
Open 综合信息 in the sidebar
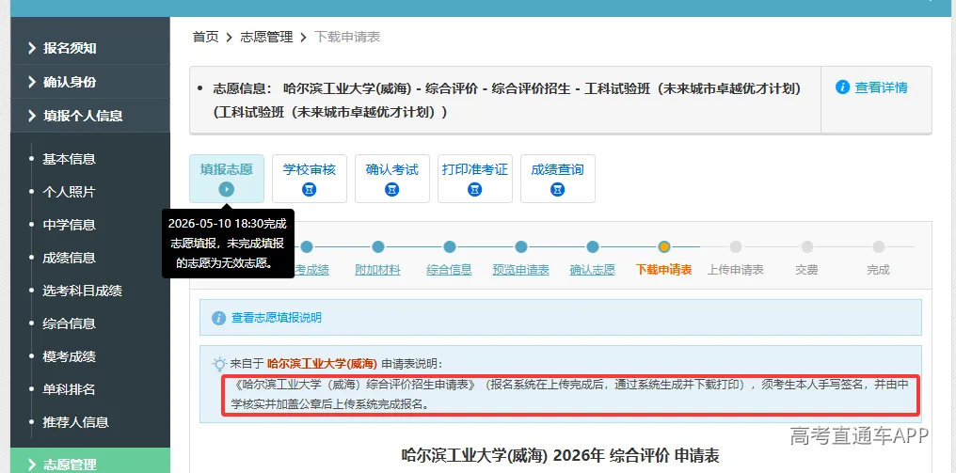(69, 323)
